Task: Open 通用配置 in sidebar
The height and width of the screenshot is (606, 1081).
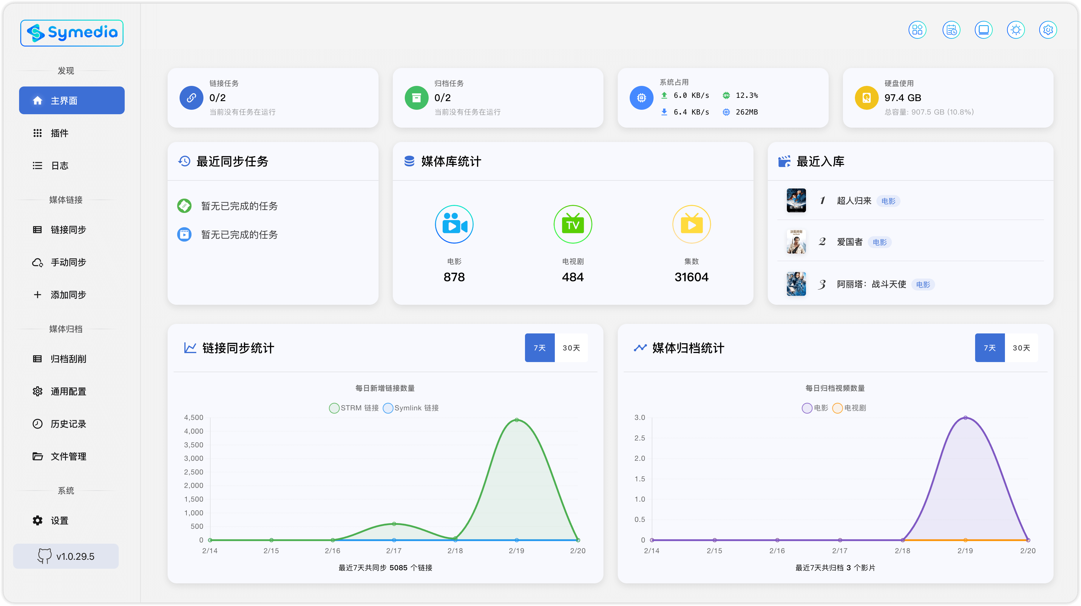Action: click(72, 391)
